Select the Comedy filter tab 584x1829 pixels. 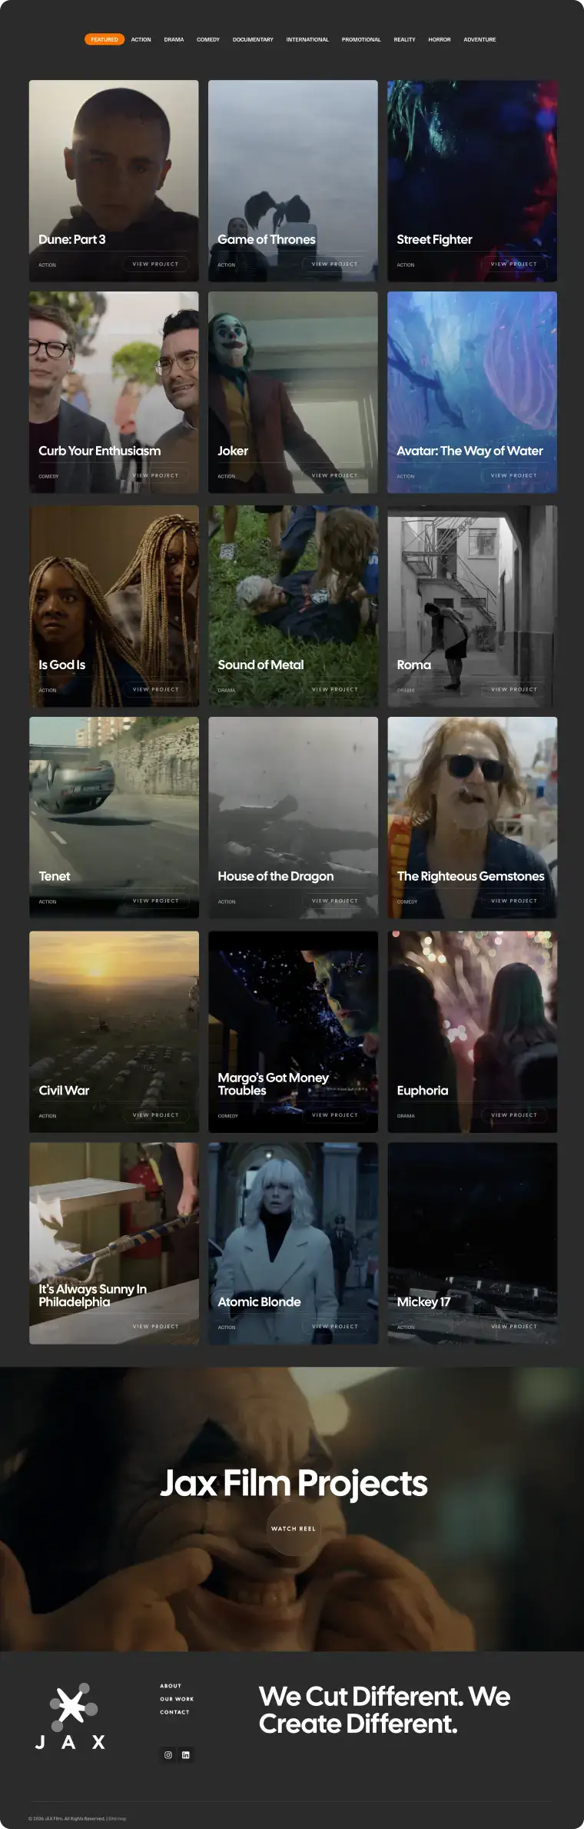coord(208,39)
